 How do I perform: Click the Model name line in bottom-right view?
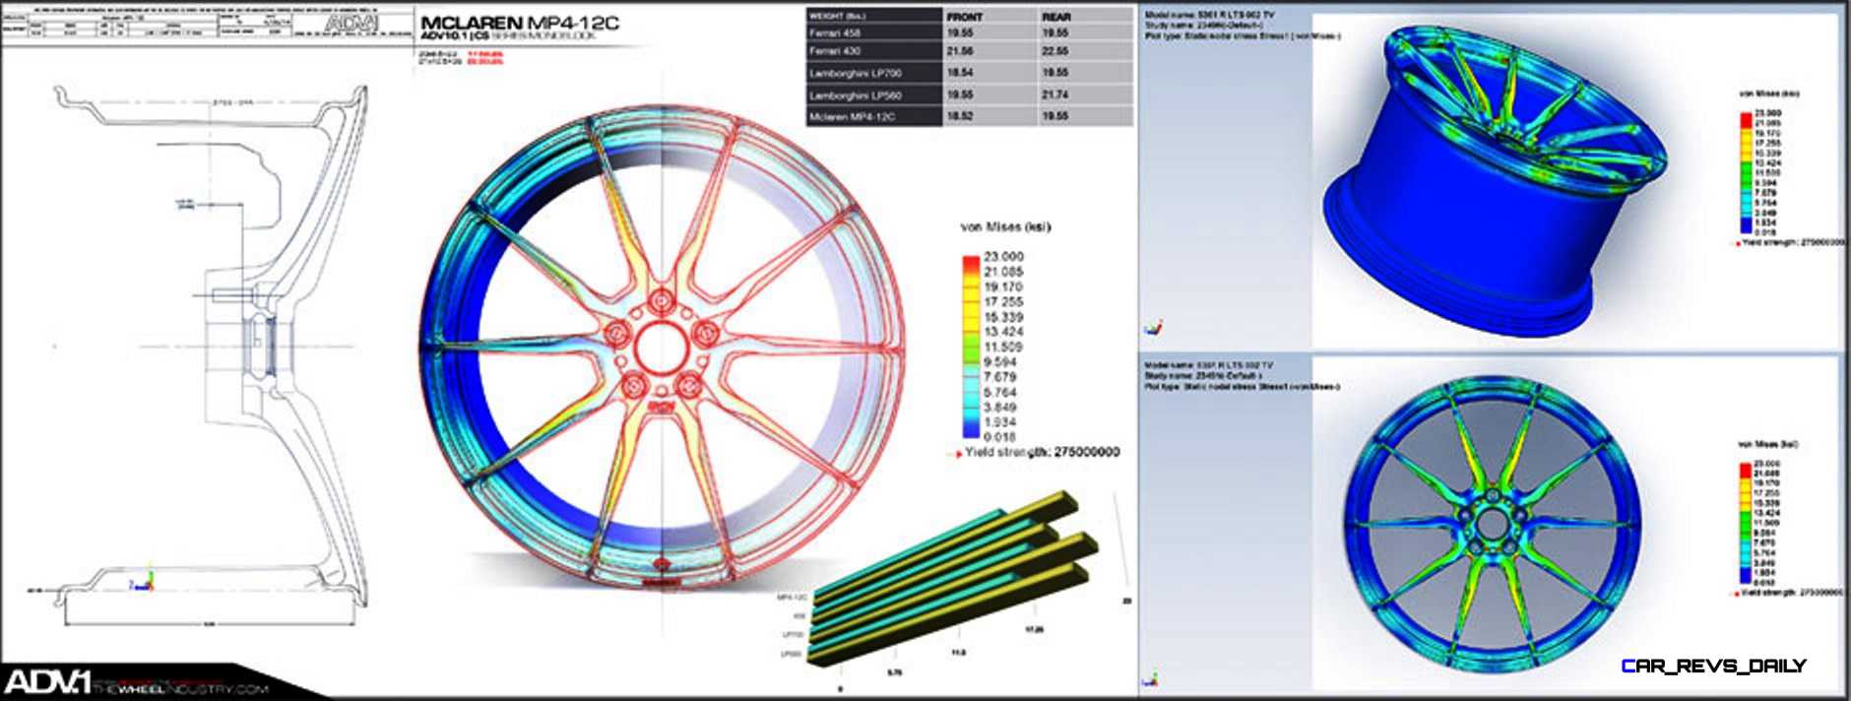(1209, 365)
